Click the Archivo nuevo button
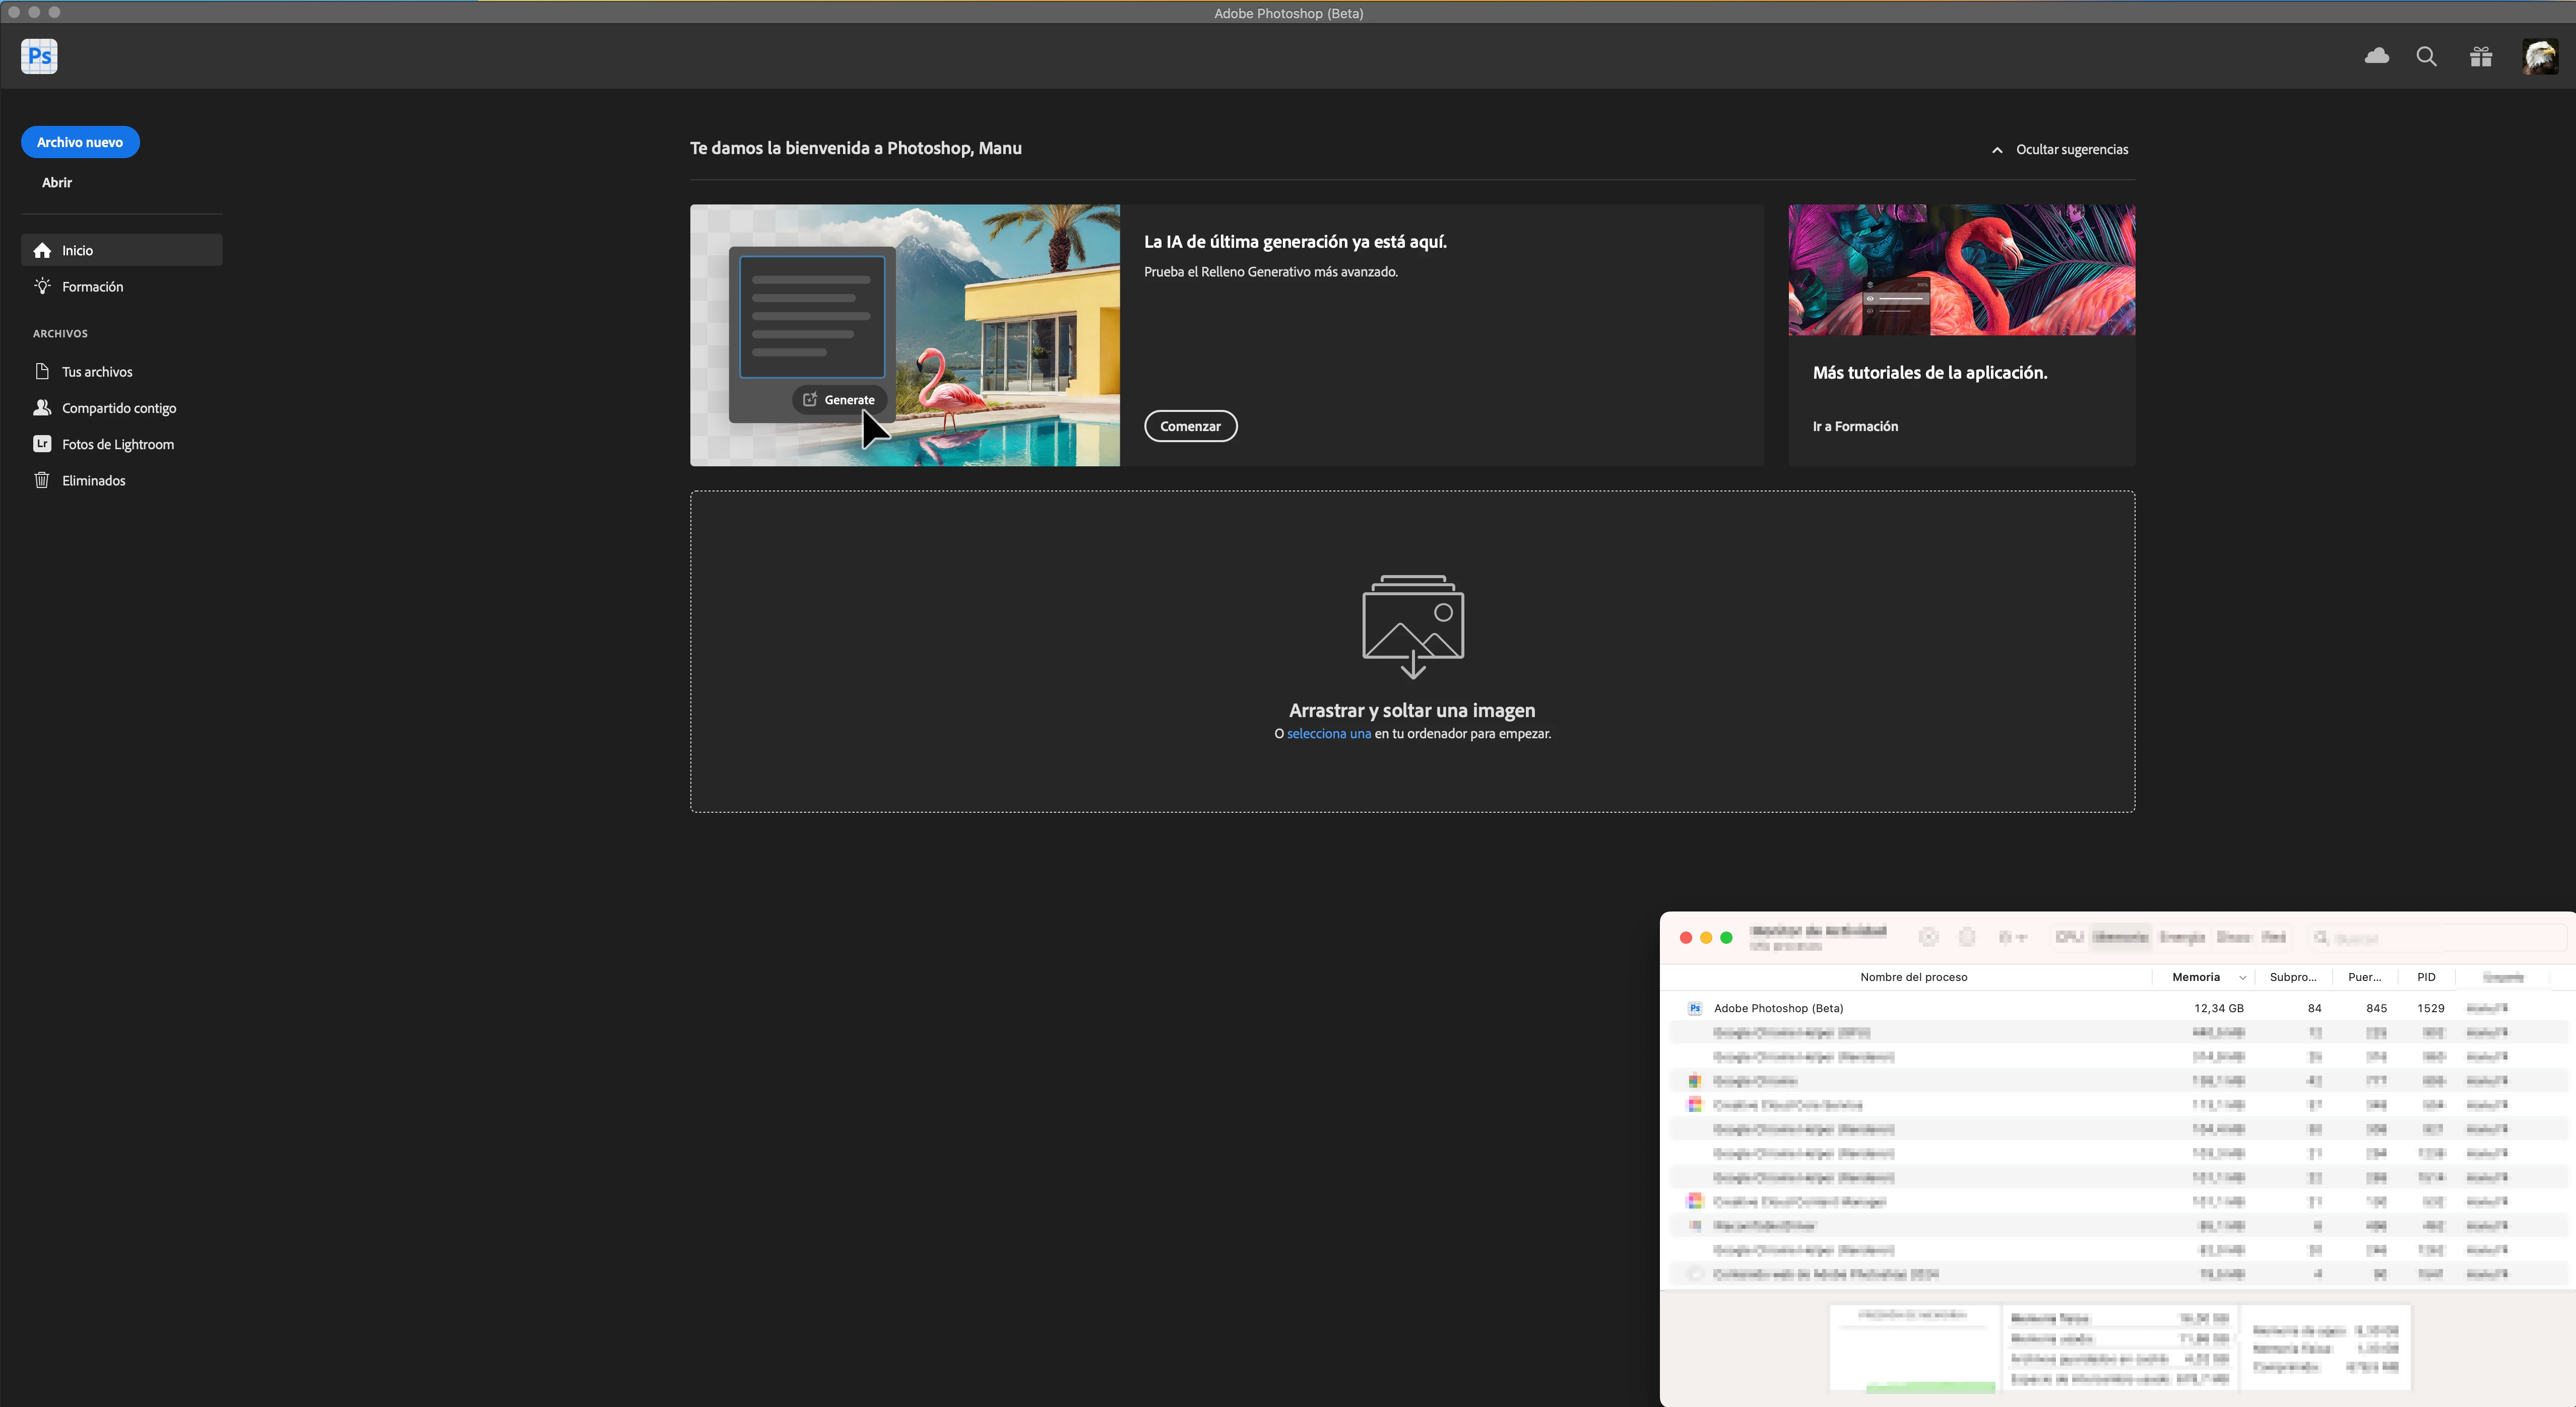Screen dimensions: 2576x1407 click(x=80, y=142)
